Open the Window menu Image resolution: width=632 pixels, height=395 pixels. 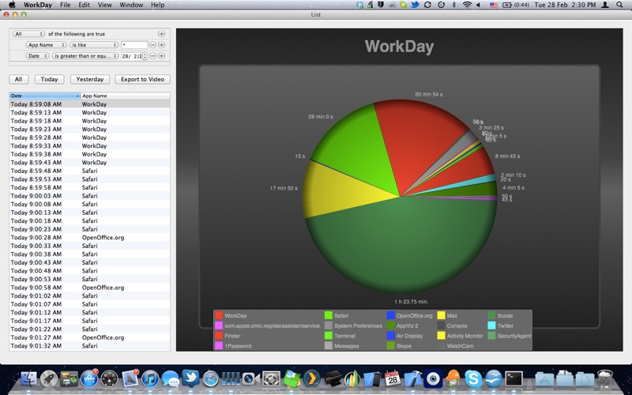131,5
